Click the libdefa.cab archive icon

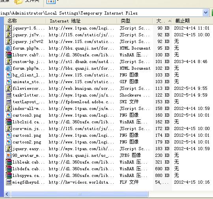[9, 169]
